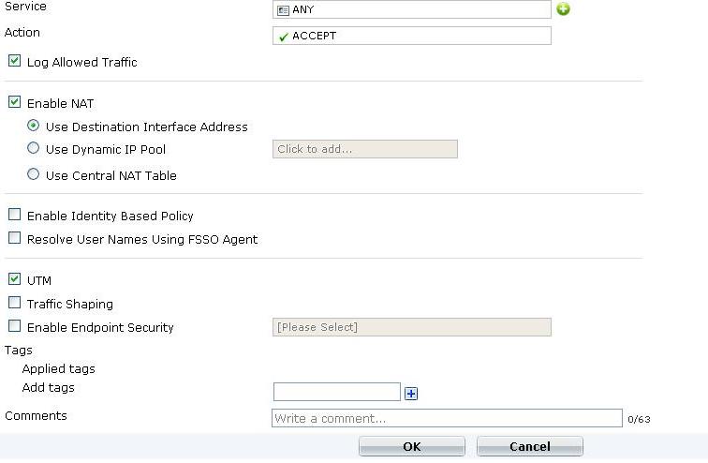Click the Write a comment field
708x463 pixels.
[x=447, y=418]
